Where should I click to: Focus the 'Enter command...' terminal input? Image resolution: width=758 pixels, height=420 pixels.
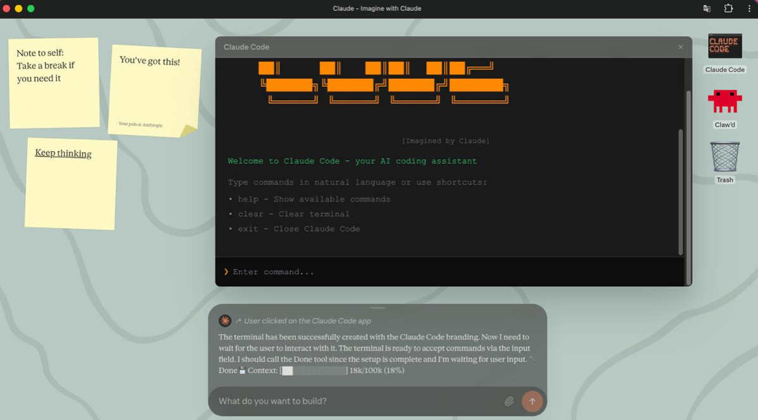coord(449,272)
